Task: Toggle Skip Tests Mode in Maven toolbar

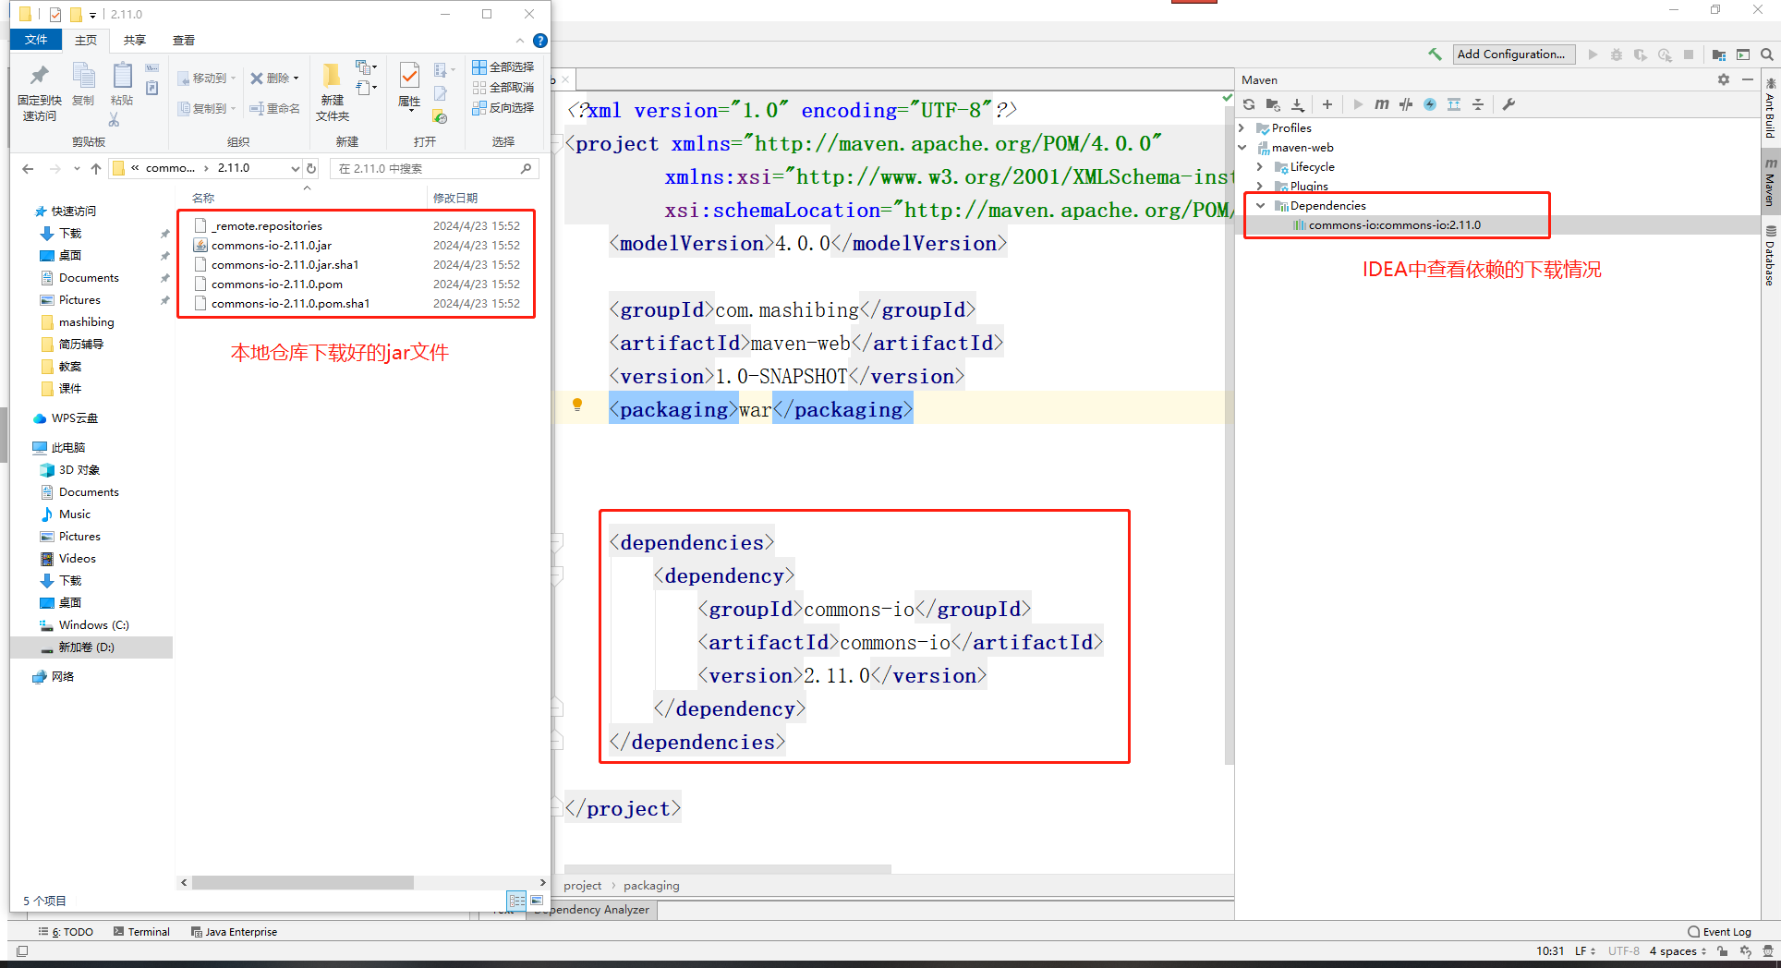Action: (1430, 104)
